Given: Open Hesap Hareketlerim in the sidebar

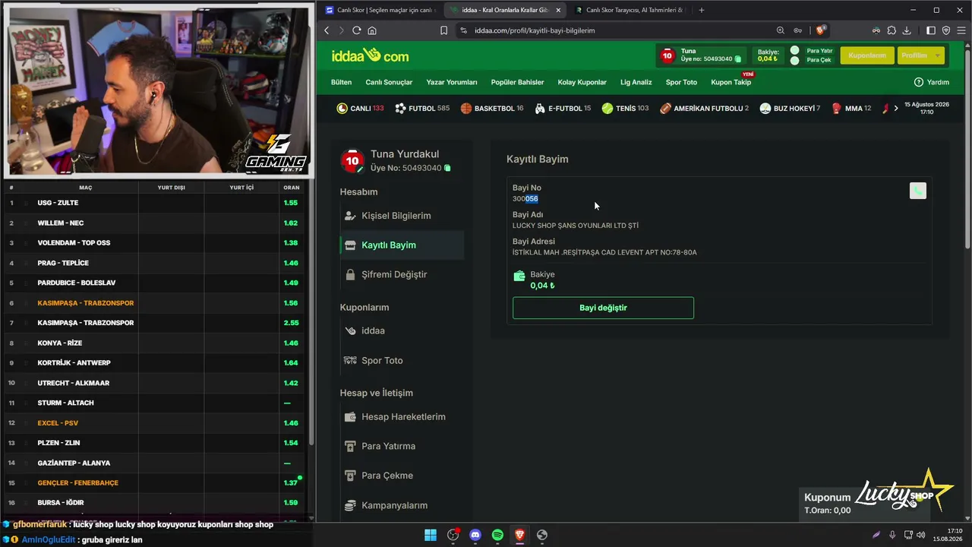Looking at the screenshot, I should (402, 416).
